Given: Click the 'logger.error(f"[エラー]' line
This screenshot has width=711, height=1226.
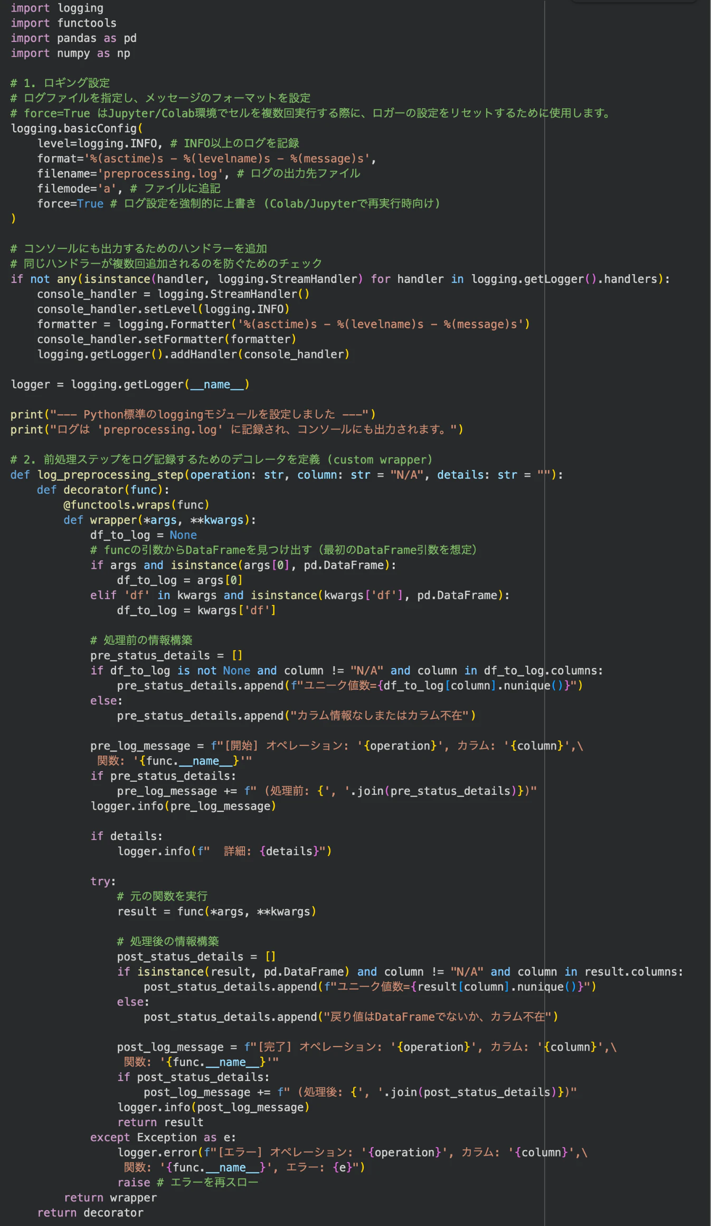Looking at the screenshot, I should 352,1153.
